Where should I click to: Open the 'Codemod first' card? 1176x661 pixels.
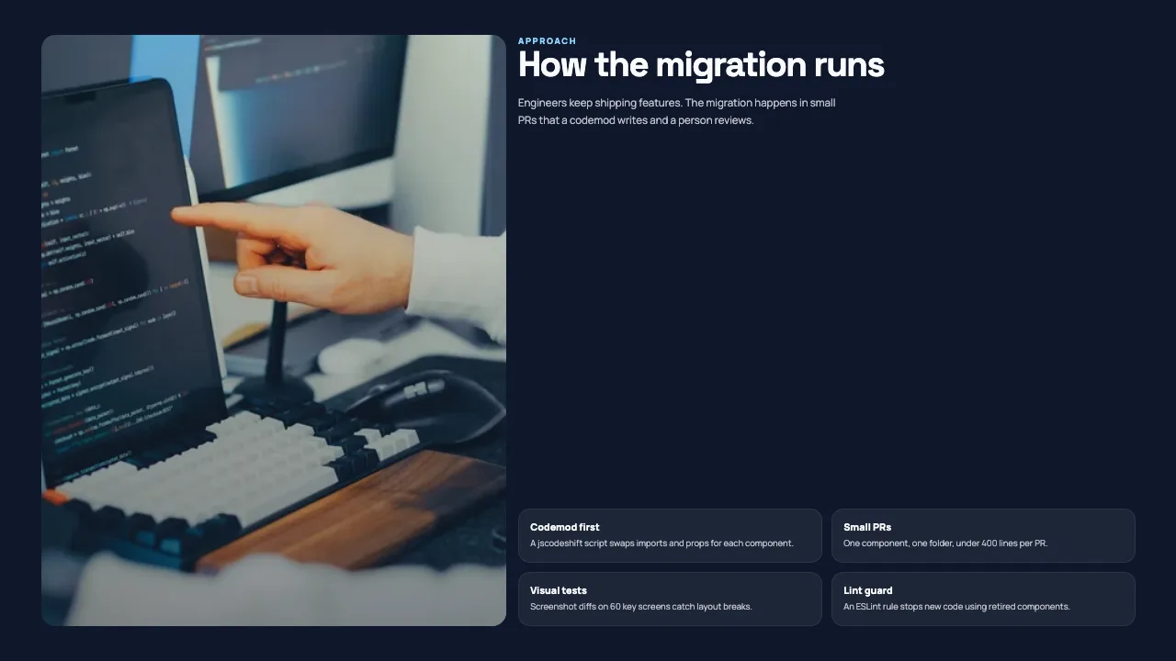click(670, 535)
